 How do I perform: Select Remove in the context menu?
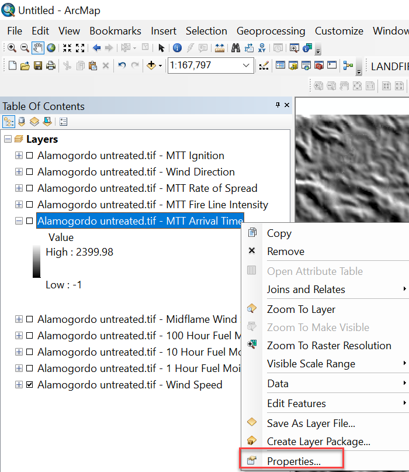click(x=286, y=251)
